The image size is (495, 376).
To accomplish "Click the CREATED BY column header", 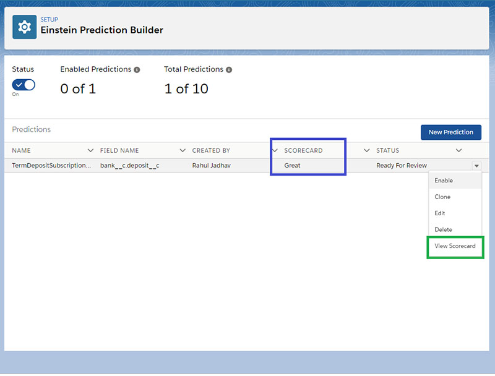I will (x=211, y=150).
